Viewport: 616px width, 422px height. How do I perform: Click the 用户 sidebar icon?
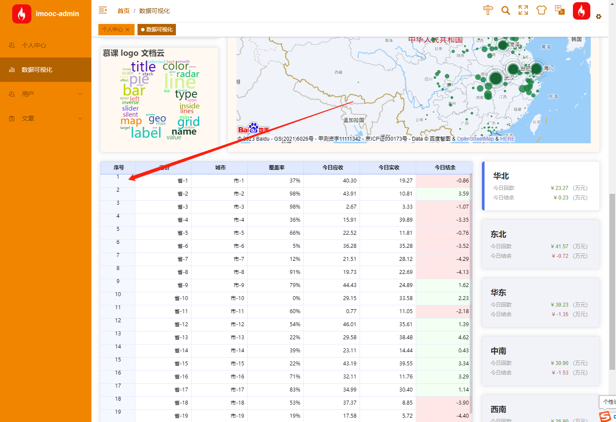(x=12, y=94)
